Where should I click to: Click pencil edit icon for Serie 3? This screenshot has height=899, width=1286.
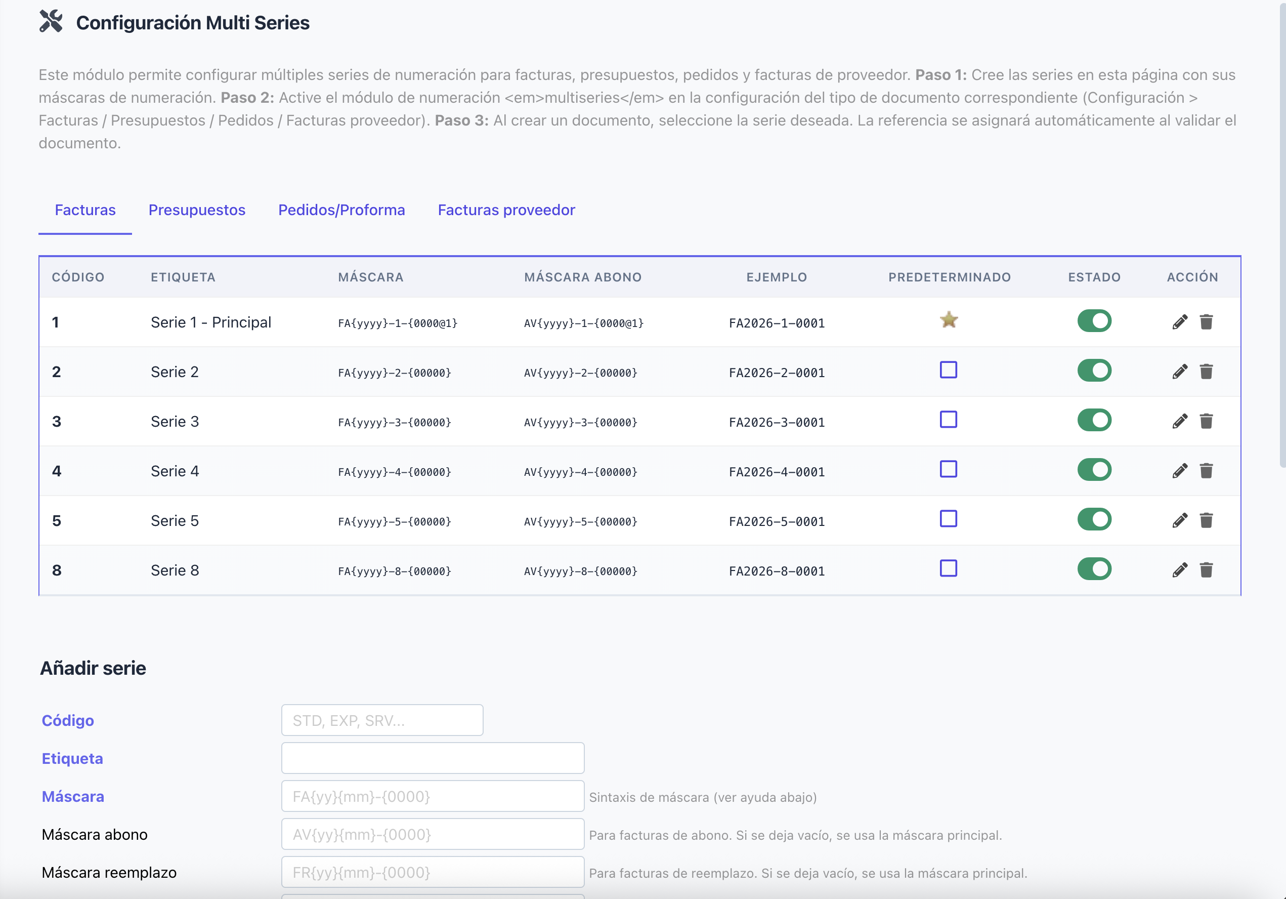click(x=1180, y=421)
